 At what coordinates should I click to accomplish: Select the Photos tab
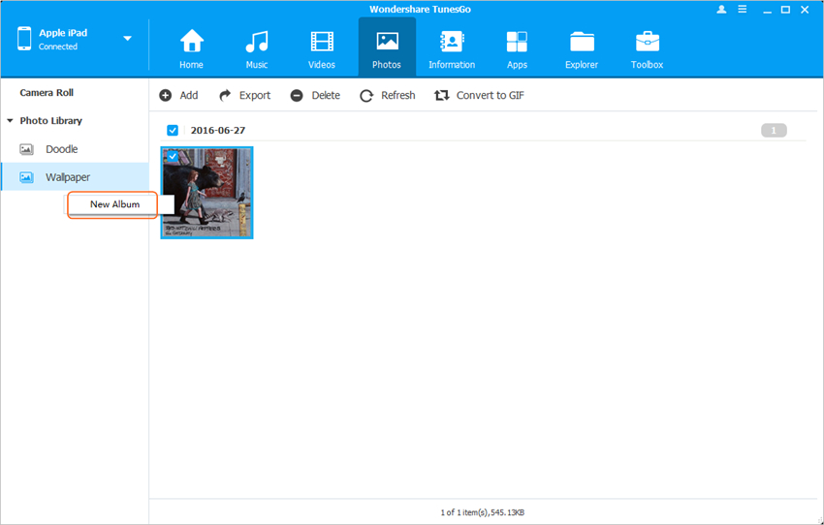(387, 48)
